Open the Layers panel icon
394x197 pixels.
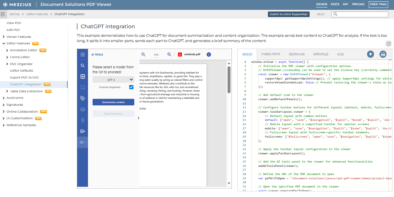tap(82, 109)
